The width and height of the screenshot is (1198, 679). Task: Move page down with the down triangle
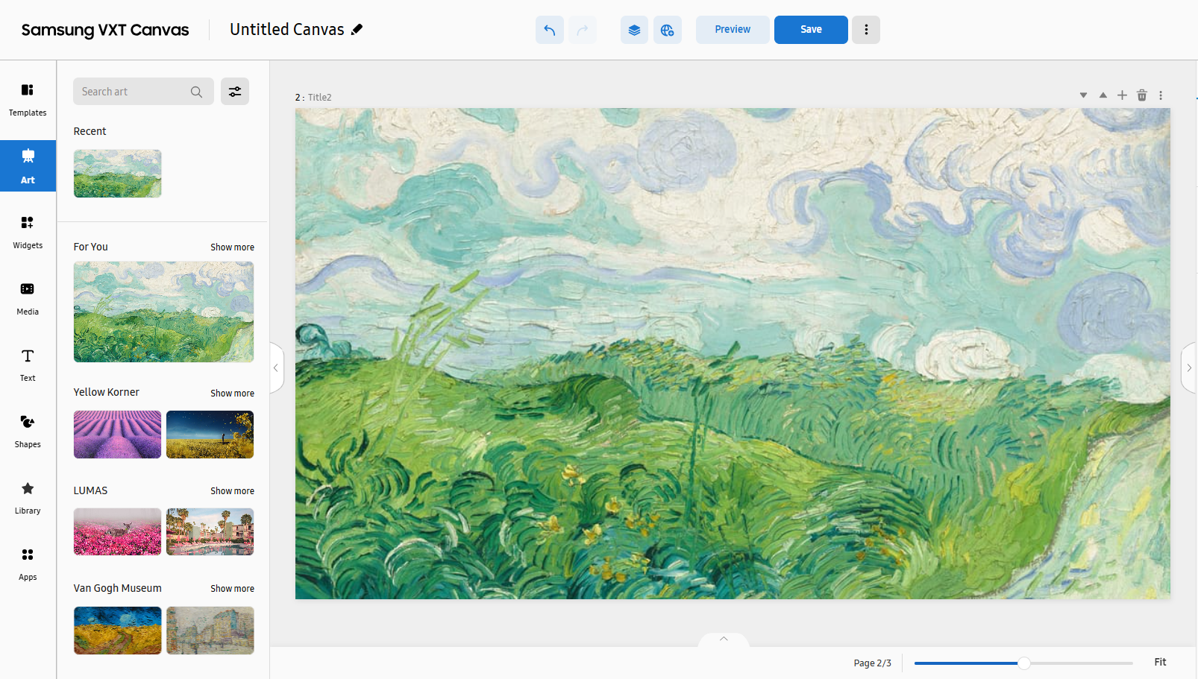tap(1083, 95)
